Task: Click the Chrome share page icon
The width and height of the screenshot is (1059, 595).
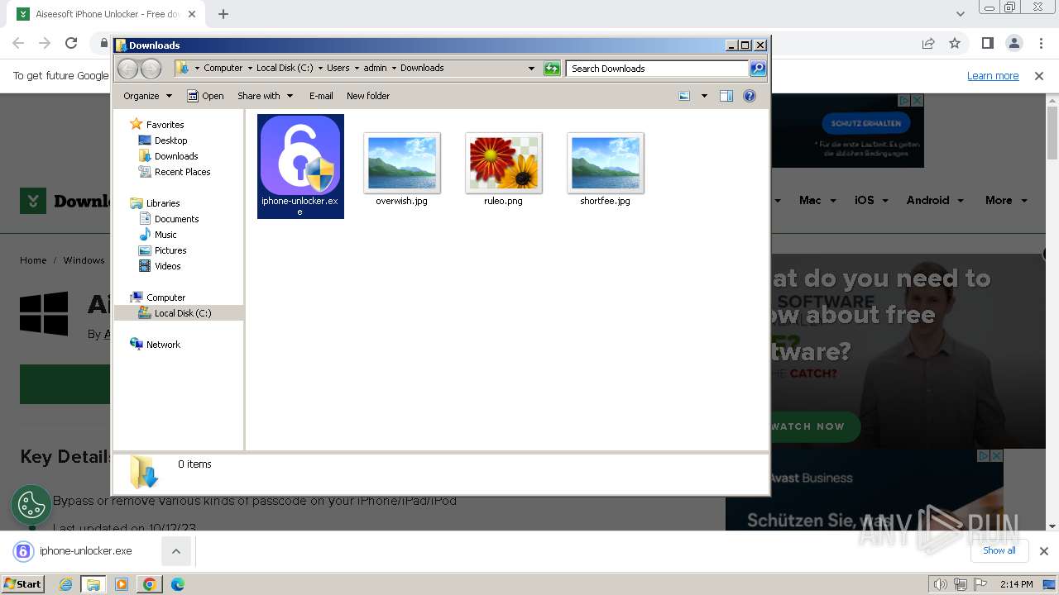Action: (x=928, y=43)
